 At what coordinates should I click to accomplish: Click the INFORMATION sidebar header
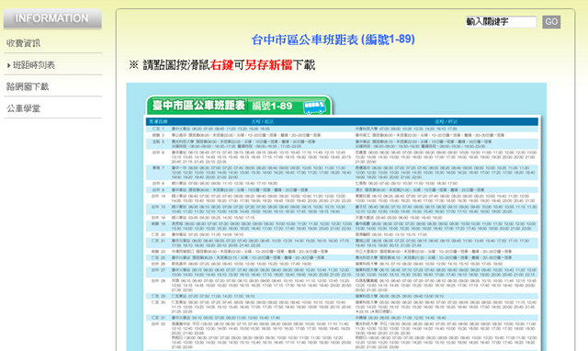(x=52, y=18)
